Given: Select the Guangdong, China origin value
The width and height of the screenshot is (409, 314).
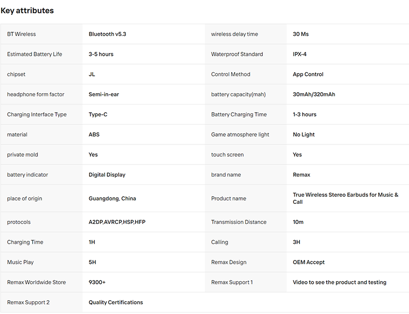Looking at the screenshot, I should (112, 198).
